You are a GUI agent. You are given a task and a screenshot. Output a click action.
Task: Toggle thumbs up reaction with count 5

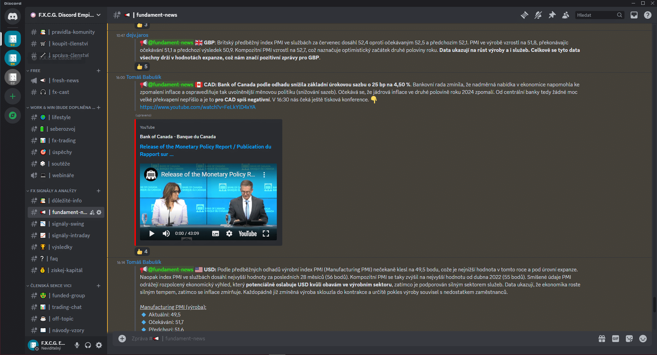coord(142,67)
